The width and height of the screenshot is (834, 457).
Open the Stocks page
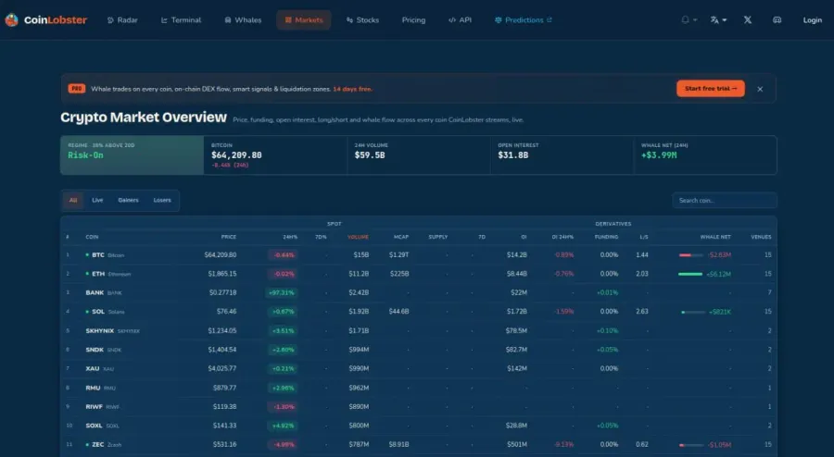(362, 20)
